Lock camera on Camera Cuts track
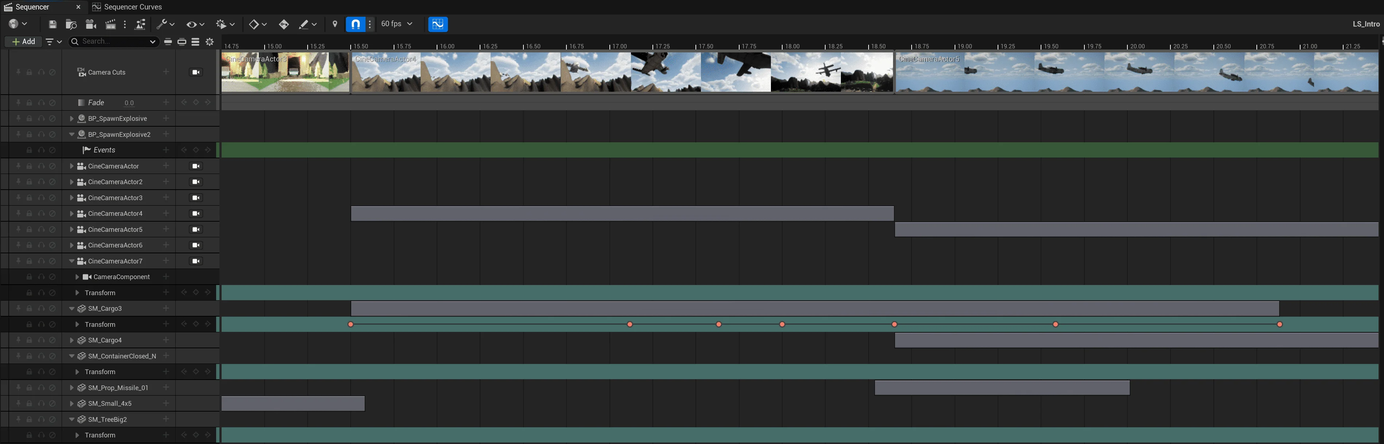The width and height of the screenshot is (1384, 444). tap(196, 72)
